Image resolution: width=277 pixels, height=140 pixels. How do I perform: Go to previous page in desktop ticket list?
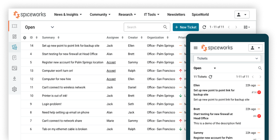pos(229,27)
